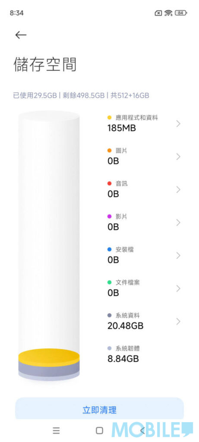Open the recent apps menu icon
199x442 pixels.
(x=57, y=430)
